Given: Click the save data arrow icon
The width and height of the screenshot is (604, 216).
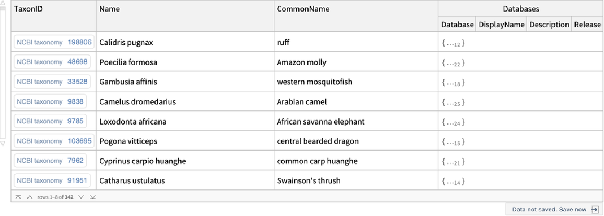Looking at the screenshot, I should pyautogui.click(x=594, y=209).
